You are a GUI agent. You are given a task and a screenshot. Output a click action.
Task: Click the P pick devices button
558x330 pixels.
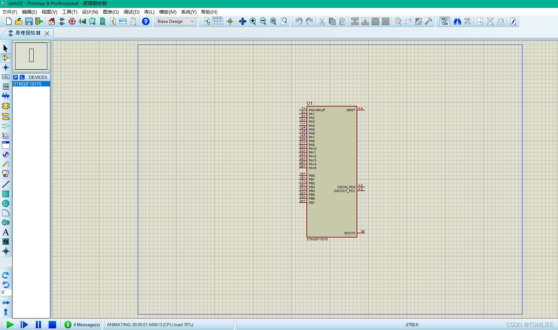16,77
